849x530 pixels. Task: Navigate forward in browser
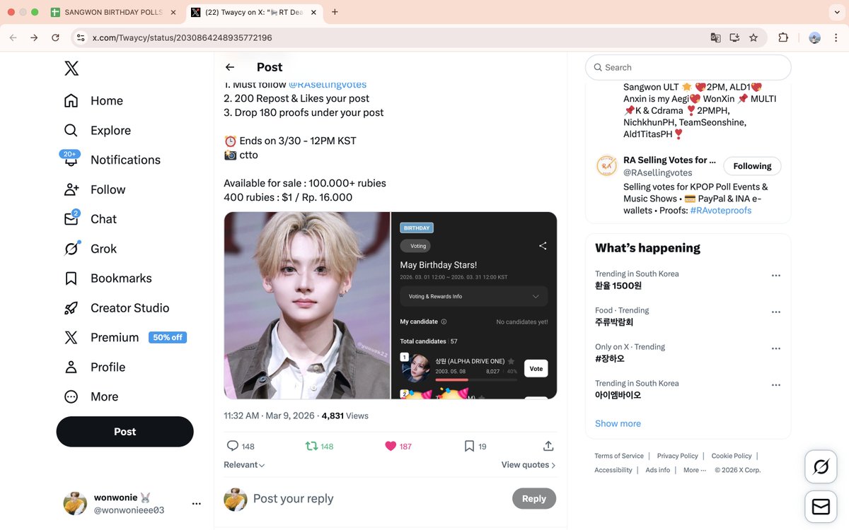point(34,37)
